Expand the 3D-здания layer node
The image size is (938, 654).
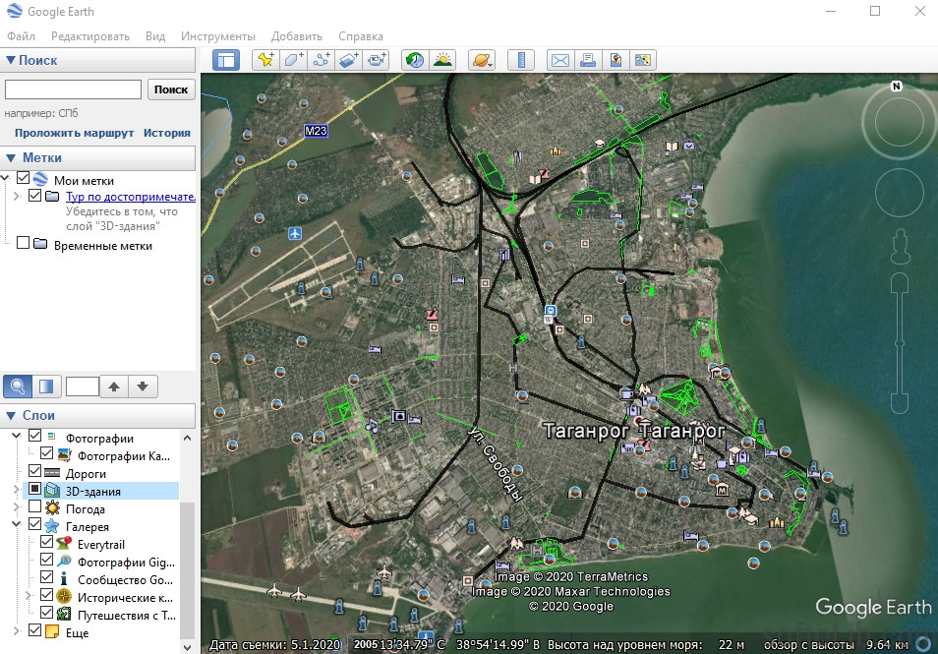click(x=17, y=490)
